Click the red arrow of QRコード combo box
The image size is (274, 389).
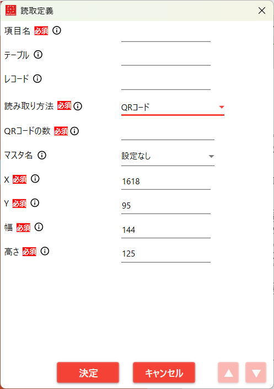pyautogui.click(x=222, y=107)
